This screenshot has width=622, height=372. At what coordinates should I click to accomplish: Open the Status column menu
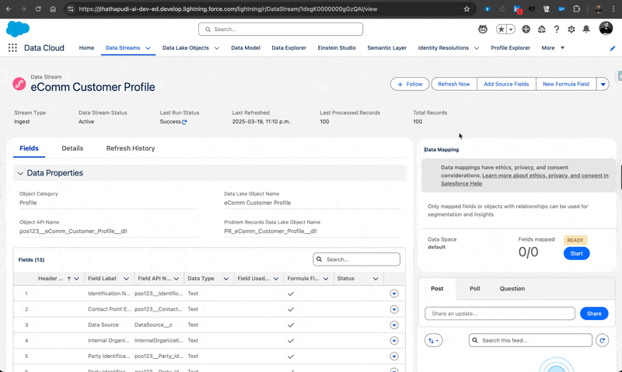click(376, 279)
